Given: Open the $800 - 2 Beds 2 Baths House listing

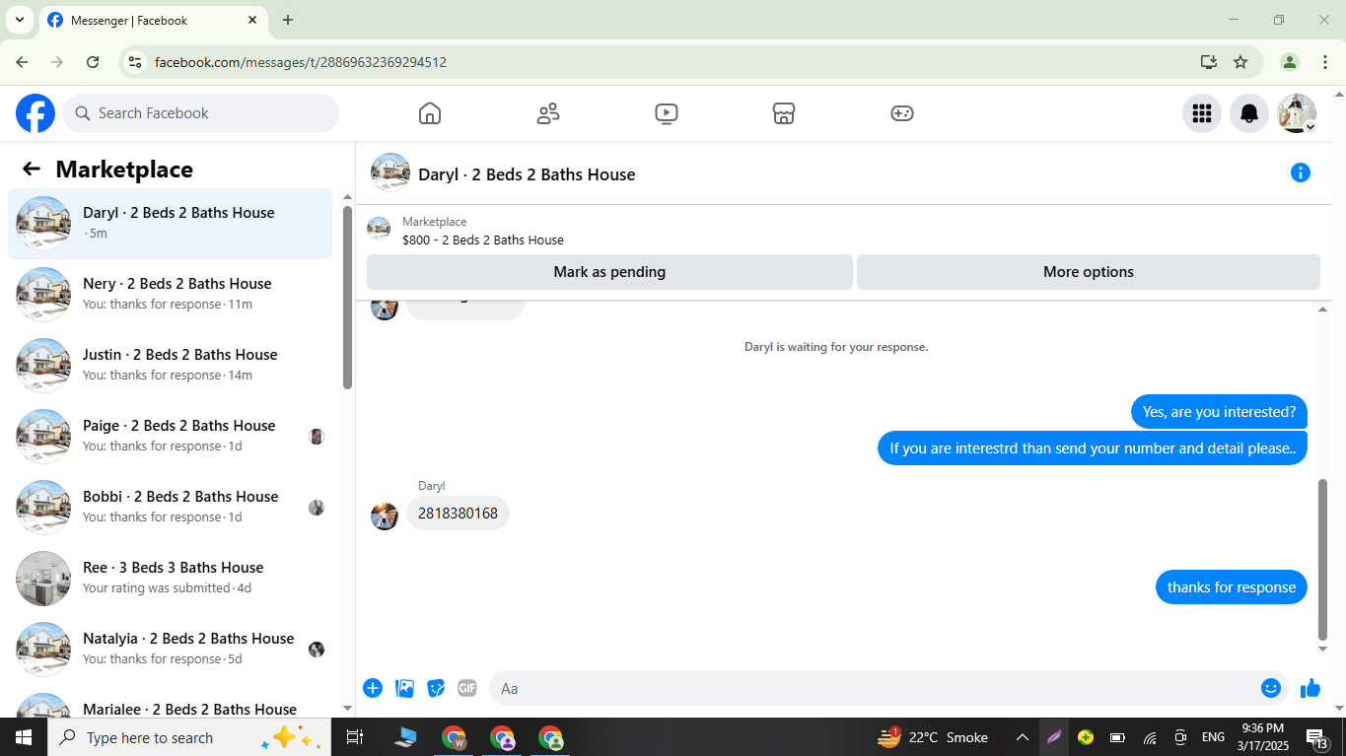Looking at the screenshot, I should tap(483, 240).
